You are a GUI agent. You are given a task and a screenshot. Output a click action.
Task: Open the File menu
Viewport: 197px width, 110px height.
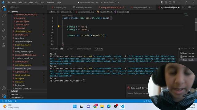[8, 2]
